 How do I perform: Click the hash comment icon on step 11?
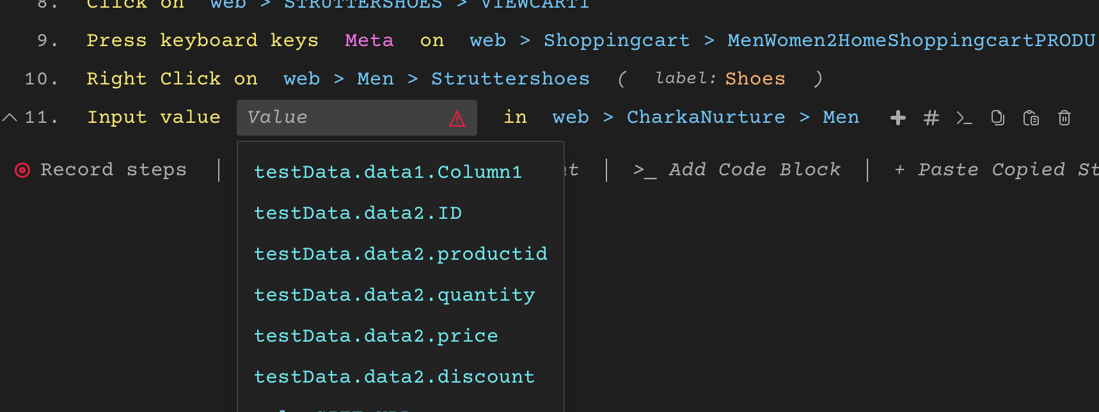tap(931, 118)
